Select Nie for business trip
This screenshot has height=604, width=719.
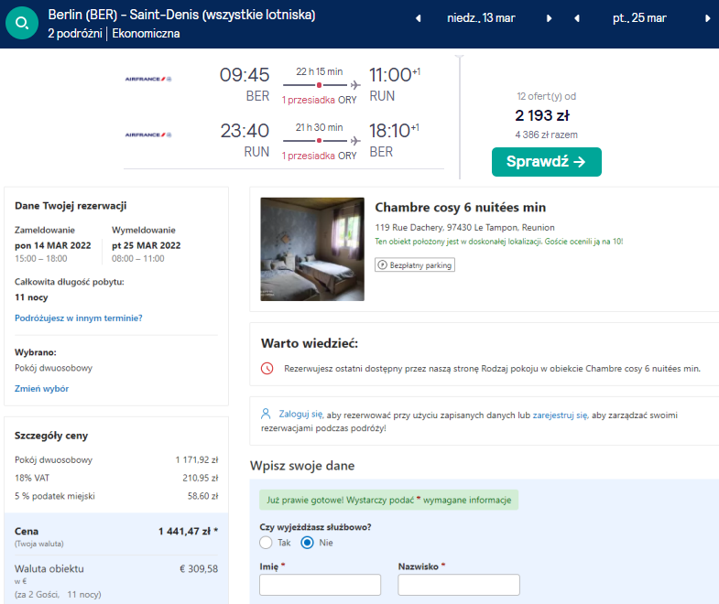pyautogui.click(x=307, y=543)
